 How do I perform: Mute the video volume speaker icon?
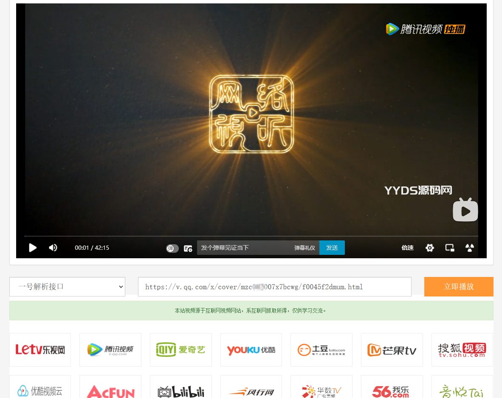point(53,248)
